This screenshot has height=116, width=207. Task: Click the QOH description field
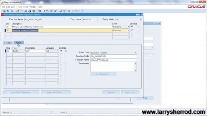click(x=35, y=51)
